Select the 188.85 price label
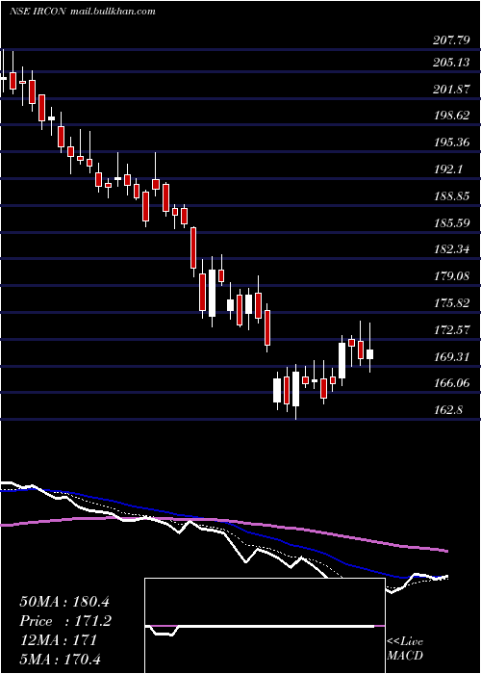This screenshot has height=674, width=481. (450, 196)
